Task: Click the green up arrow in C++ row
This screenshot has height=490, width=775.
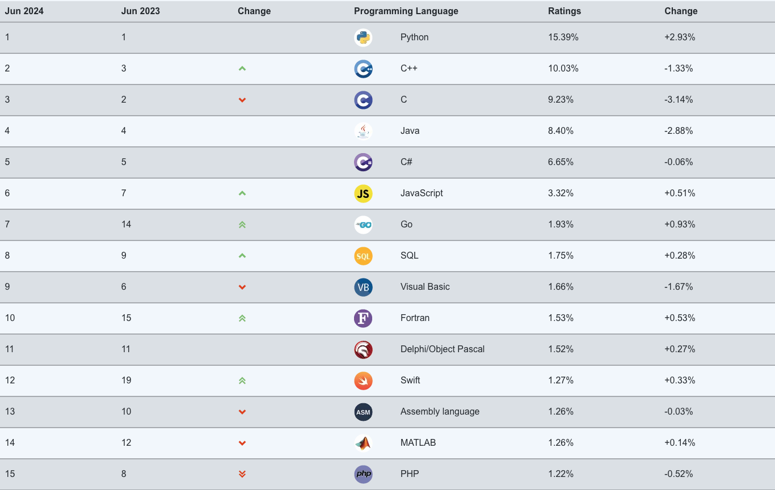Action: (242, 69)
